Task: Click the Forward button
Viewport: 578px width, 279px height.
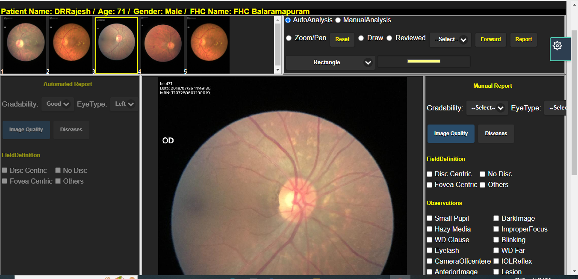Action: point(491,39)
